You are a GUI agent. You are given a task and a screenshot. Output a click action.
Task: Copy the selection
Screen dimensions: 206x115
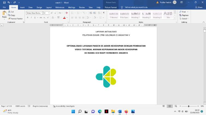(11, 15)
